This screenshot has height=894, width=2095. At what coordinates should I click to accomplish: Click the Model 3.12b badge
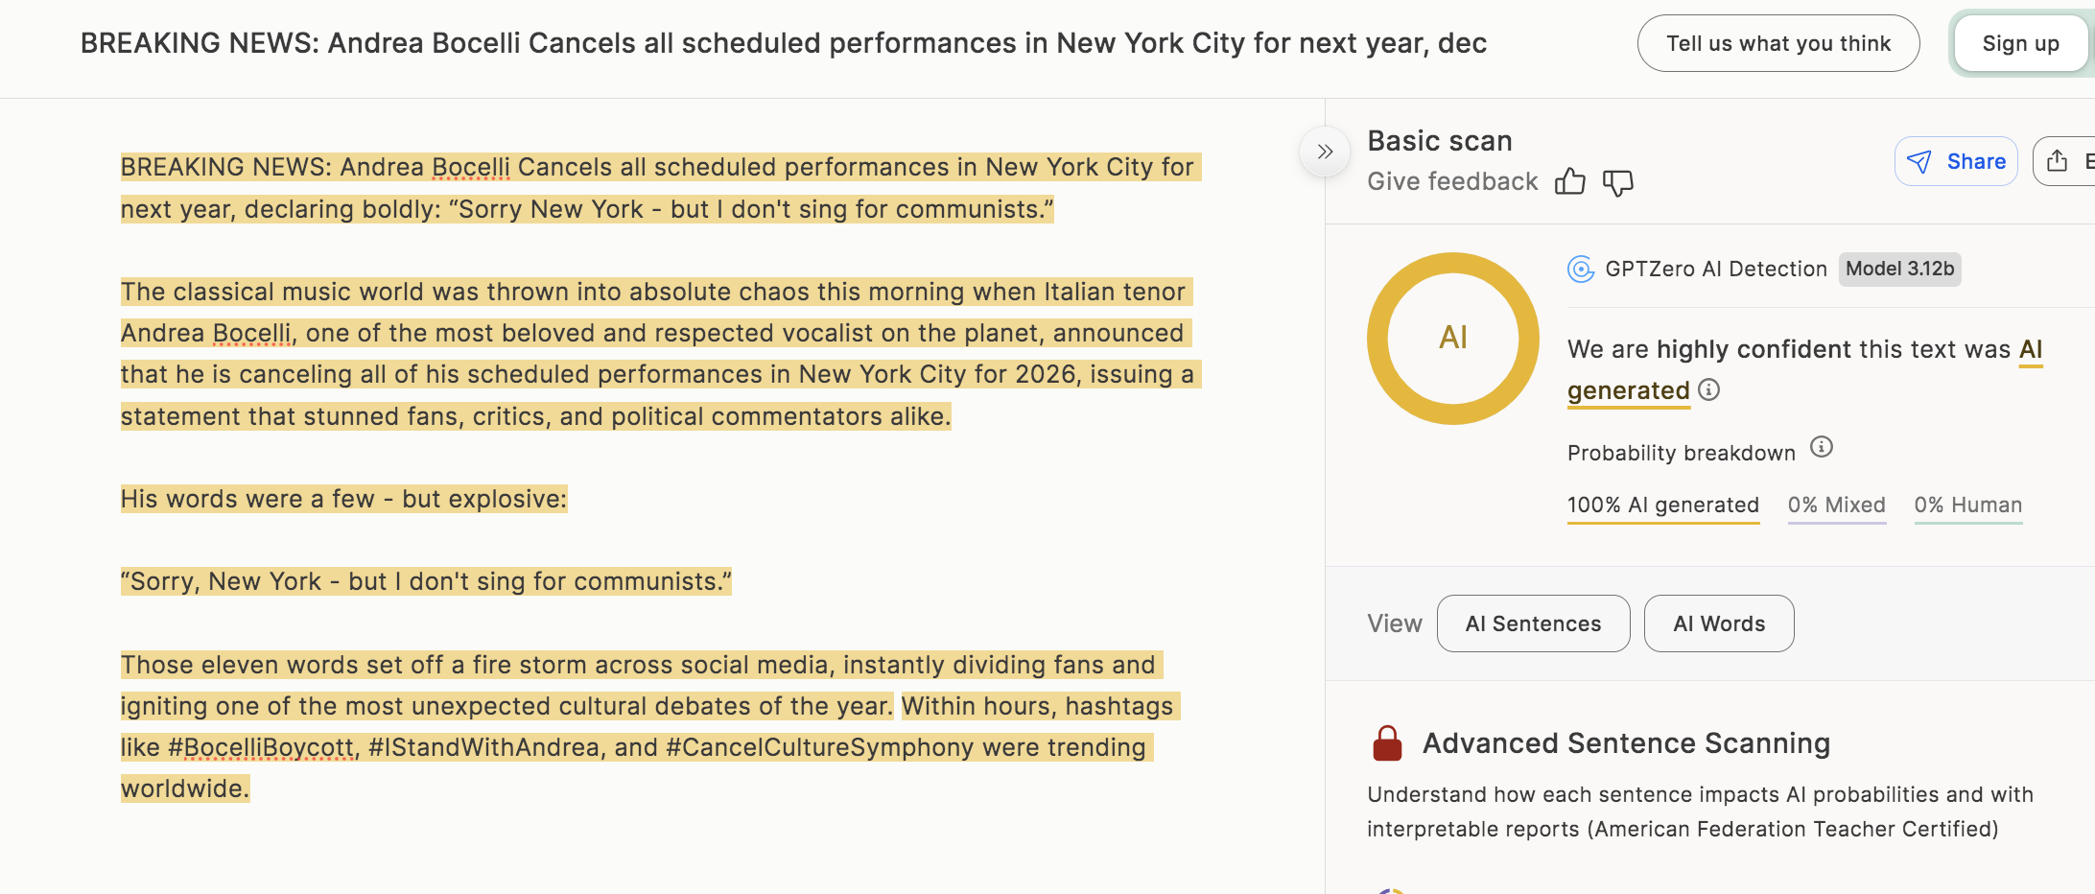click(x=1899, y=270)
